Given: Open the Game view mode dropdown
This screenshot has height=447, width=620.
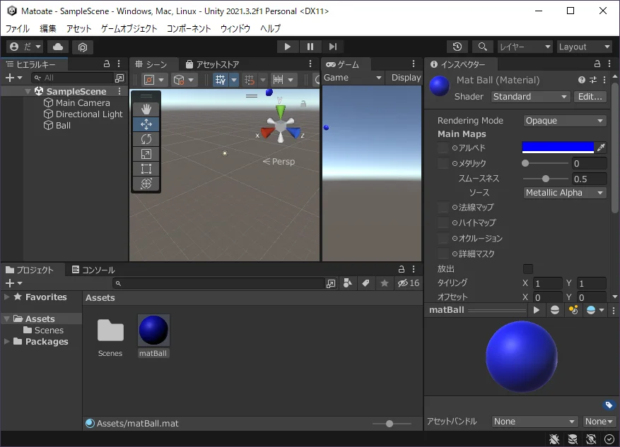Looking at the screenshot, I should [x=353, y=78].
